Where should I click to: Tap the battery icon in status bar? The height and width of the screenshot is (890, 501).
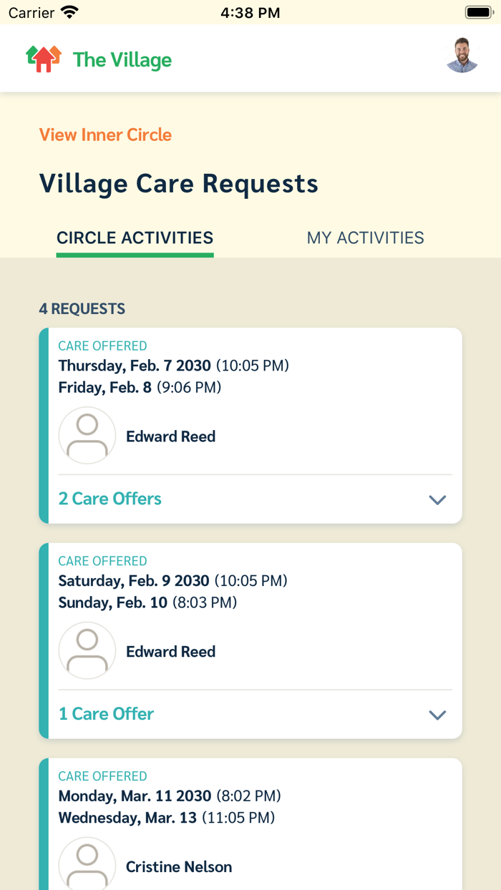pyautogui.click(x=479, y=13)
